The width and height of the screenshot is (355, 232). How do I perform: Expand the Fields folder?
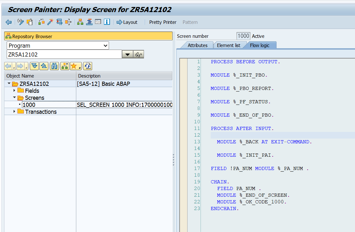click(x=14, y=91)
